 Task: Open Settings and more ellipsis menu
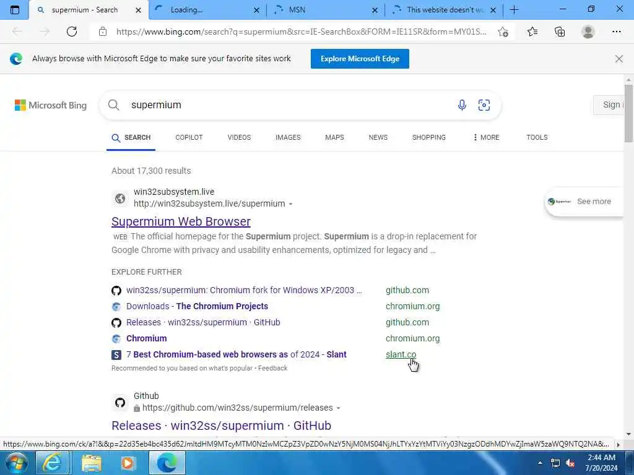pos(616,32)
